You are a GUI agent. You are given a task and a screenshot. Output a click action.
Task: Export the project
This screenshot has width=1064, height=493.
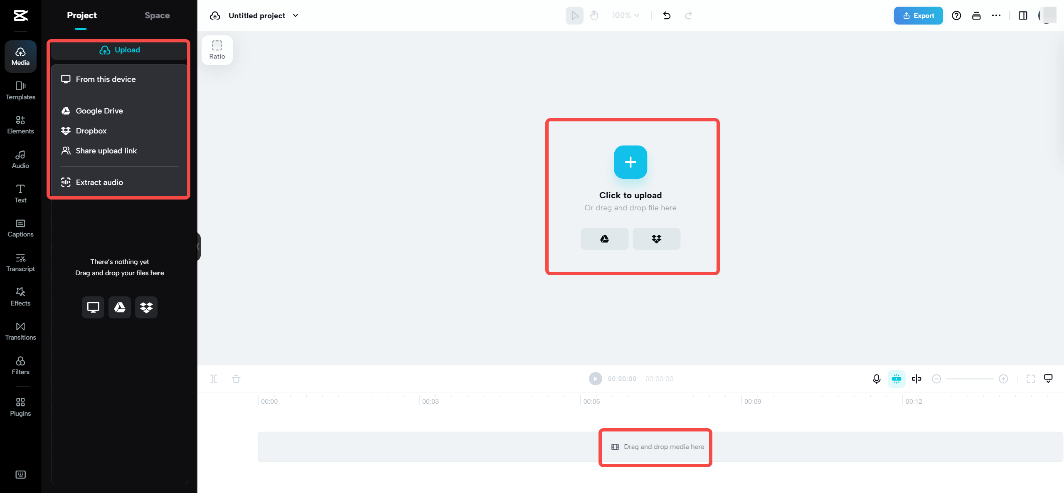(x=918, y=15)
